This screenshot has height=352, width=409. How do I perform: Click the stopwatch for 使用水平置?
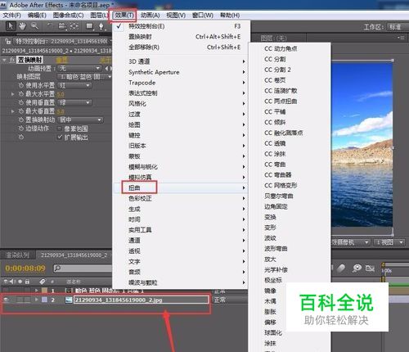click(x=21, y=85)
